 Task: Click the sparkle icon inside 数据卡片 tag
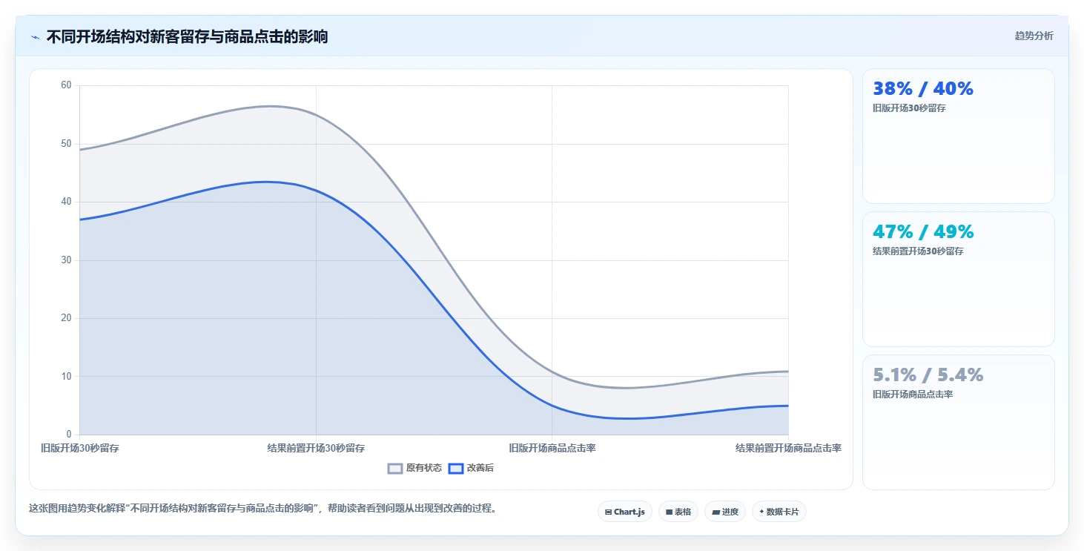click(761, 512)
